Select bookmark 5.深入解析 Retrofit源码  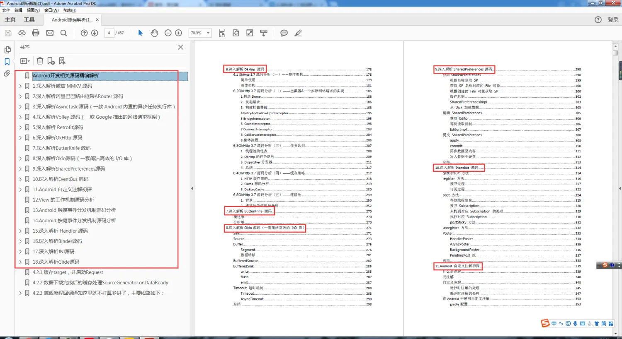pos(58,127)
